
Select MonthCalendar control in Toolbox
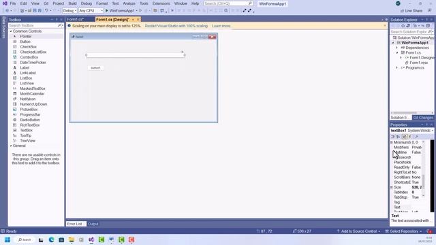click(32, 94)
